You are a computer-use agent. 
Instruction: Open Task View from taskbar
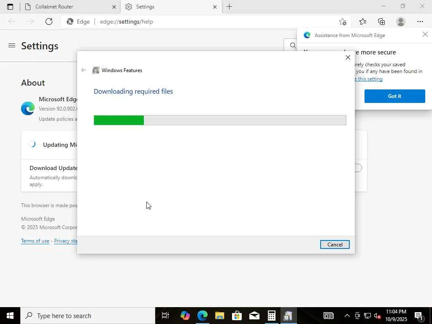165,316
